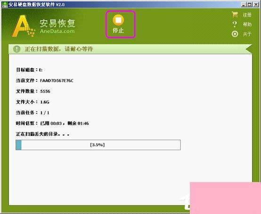261x214 pixels.
Task: Click the 安易恢复 brand title
Action: [57, 23]
